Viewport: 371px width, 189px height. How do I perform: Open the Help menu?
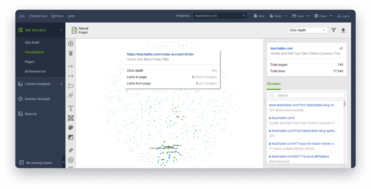[71, 16]
